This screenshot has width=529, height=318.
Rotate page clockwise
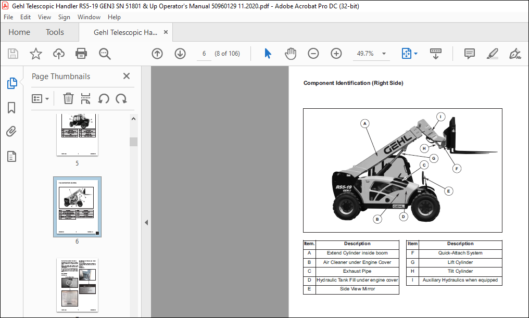tap(121, 99)
